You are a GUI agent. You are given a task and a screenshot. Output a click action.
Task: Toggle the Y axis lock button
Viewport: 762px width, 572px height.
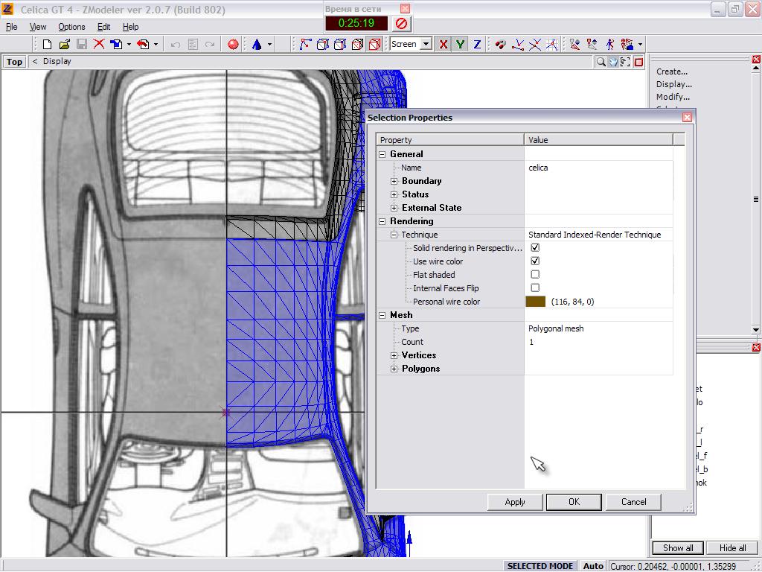coord(461,45)
